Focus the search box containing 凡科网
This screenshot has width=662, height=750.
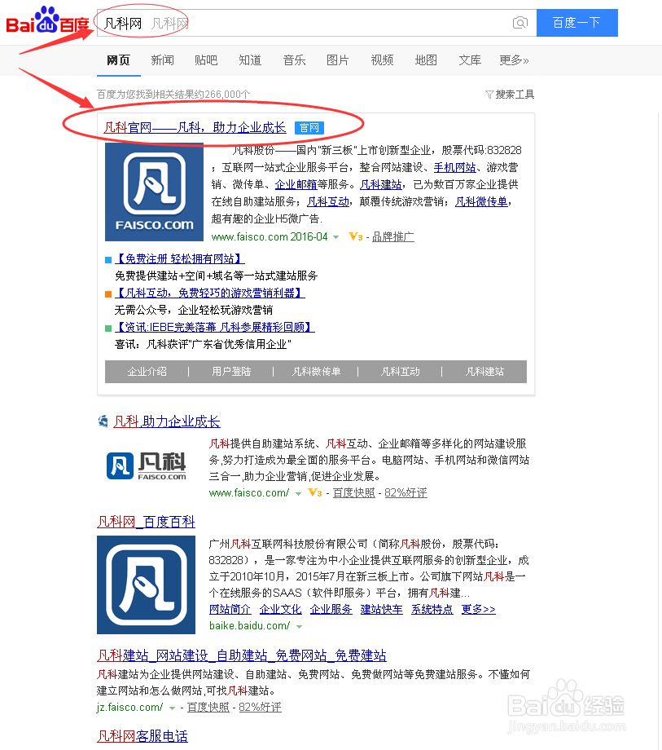(317, 23)
